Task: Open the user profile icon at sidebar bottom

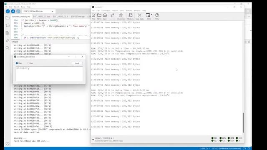Action: click(8, 143)
